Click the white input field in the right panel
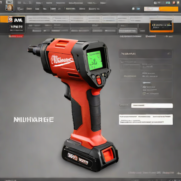Viewport: 181px width, 181px height. [152, 106]
